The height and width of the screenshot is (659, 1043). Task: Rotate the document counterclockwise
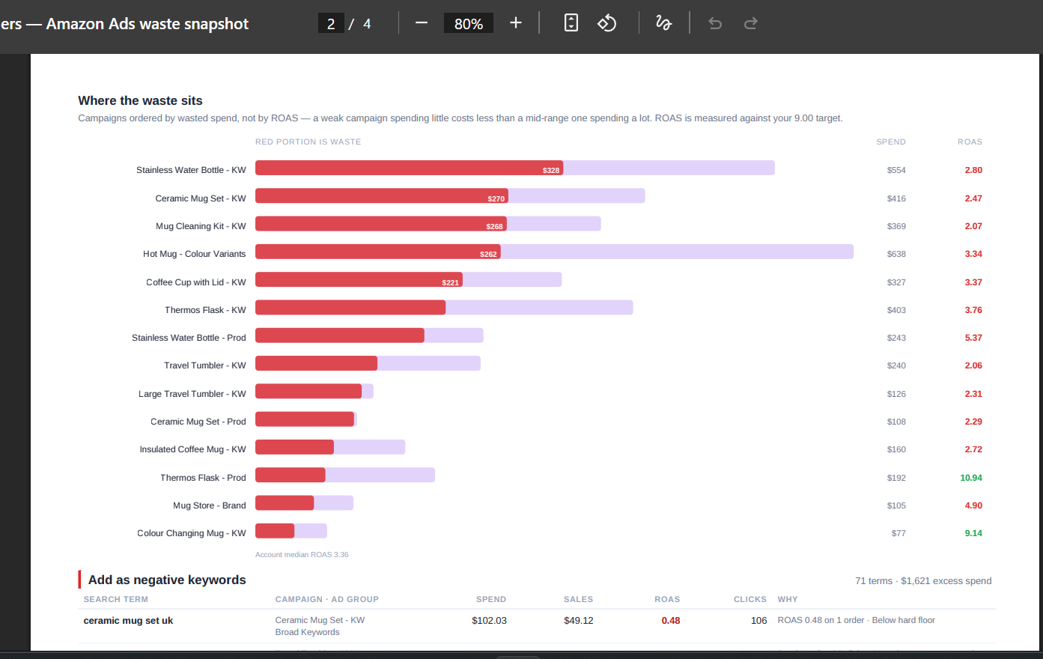[606, 23]
